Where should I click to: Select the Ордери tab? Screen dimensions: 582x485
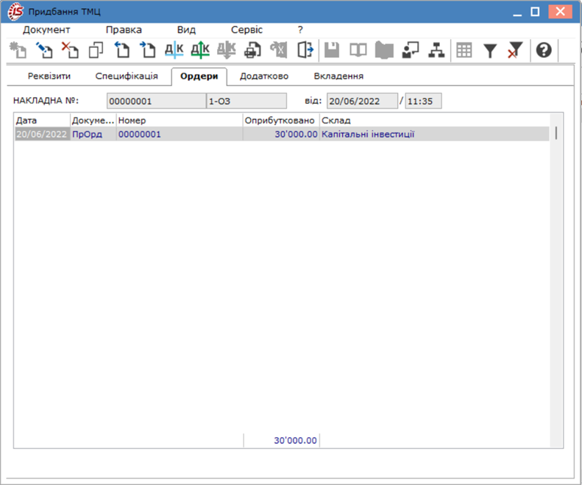coord(199,76)
